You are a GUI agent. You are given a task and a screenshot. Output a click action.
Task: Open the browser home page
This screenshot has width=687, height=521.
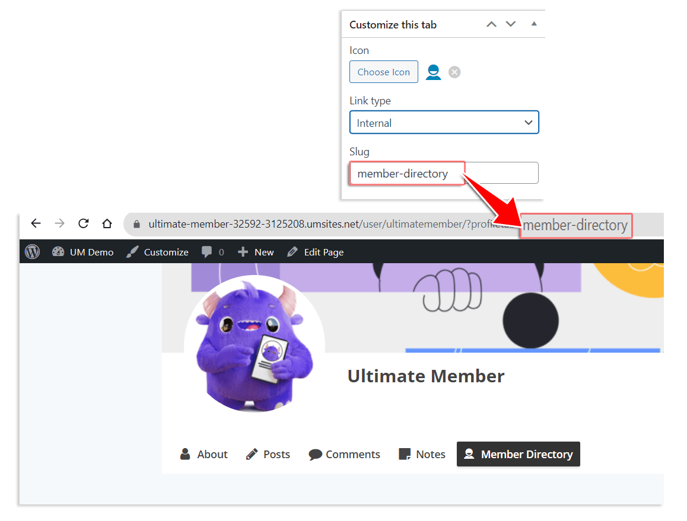pyautogui.click(x=107, y=223)
